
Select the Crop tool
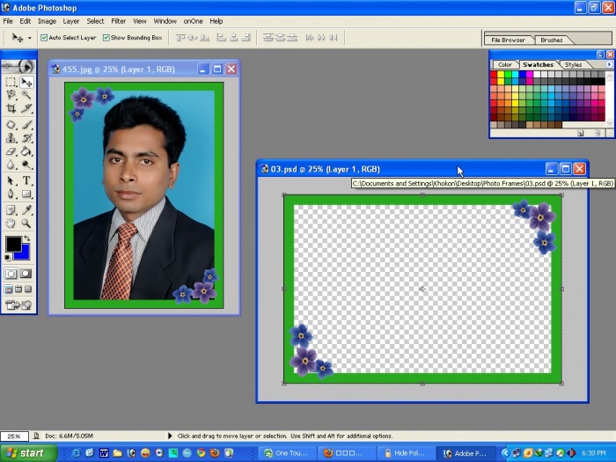11,109
